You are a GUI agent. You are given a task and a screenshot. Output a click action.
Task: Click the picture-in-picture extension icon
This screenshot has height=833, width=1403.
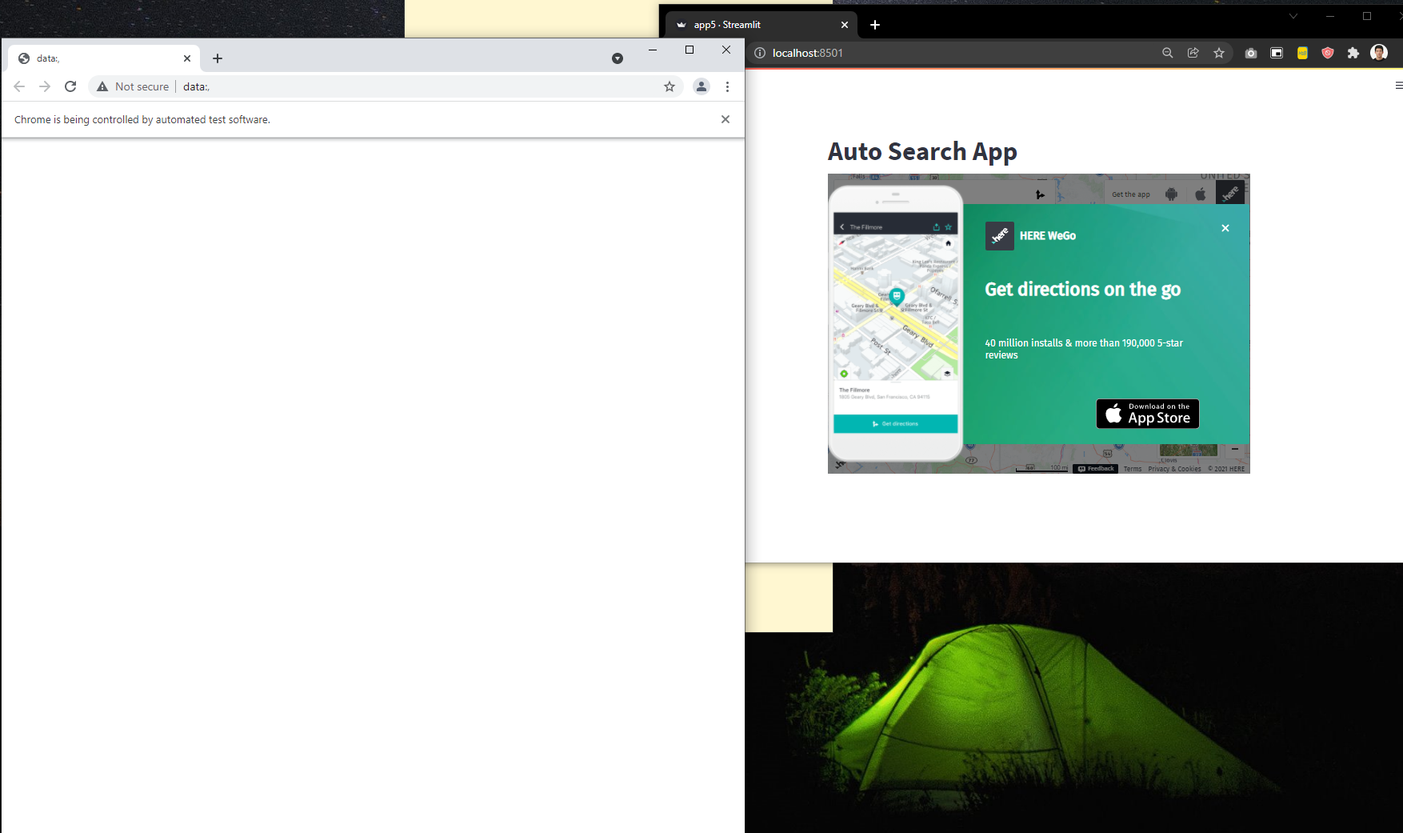(x=1277, y=53)
